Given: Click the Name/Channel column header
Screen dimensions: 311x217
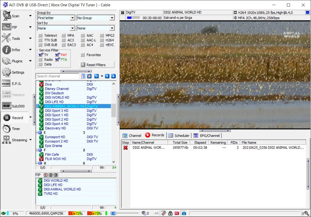Looking at the screenshot, I should [x=149, y=142].
